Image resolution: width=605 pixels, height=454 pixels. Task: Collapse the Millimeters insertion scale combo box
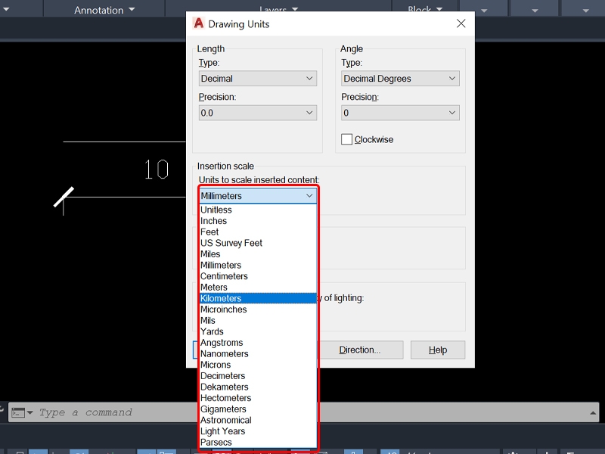(258, 196)
